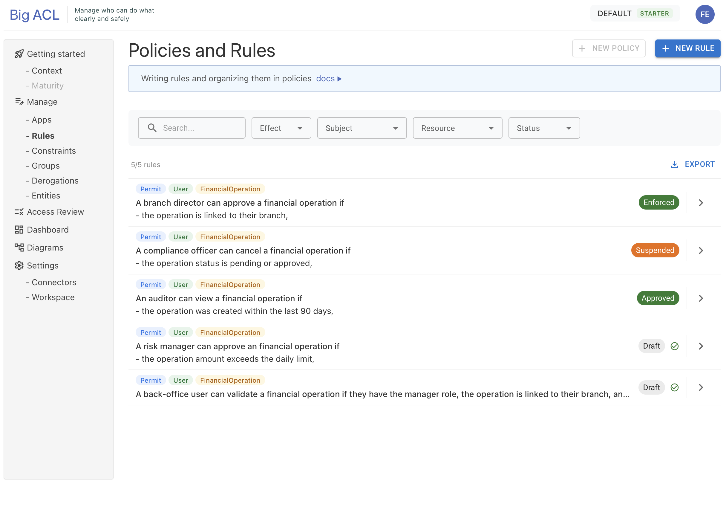Open the Resource filter dropdown
Viewport: 726px width, 510px height.
point(457,128)
